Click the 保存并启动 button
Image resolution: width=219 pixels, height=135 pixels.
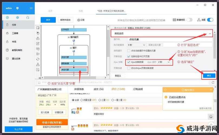(x=65, y=20)
